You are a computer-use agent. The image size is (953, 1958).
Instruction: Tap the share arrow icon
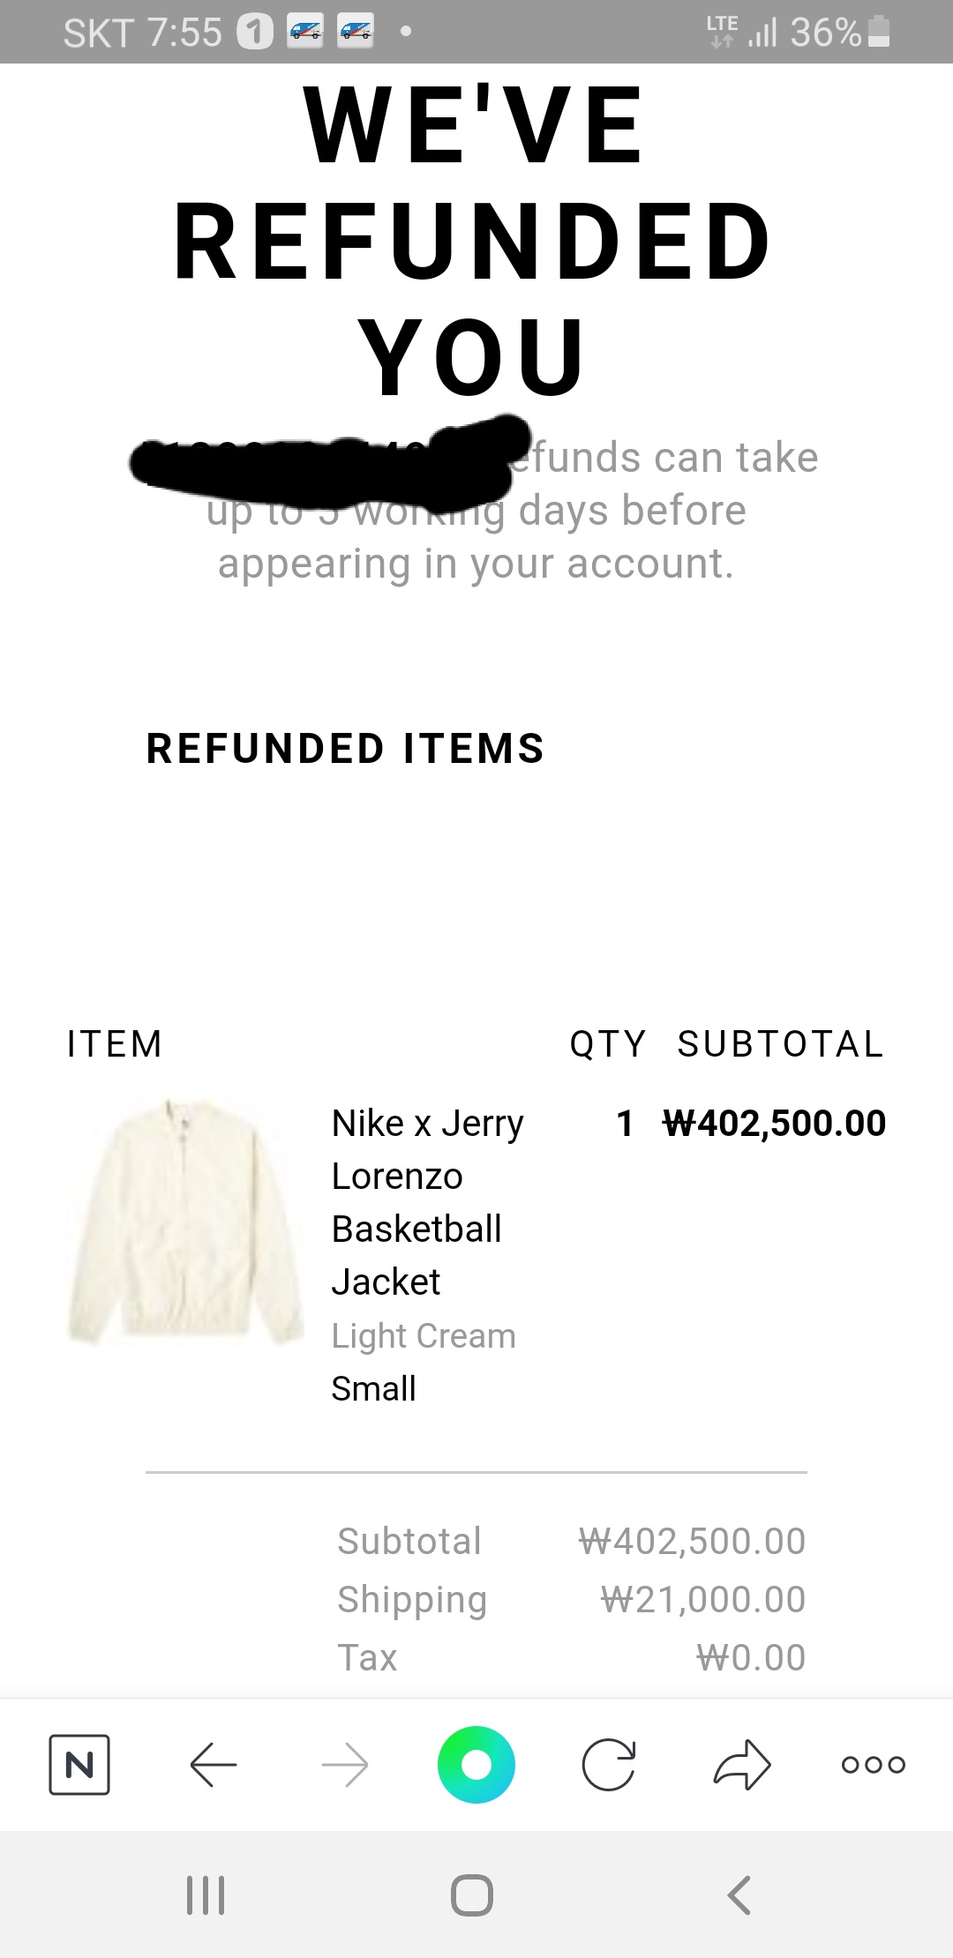tap(742, 1765)
